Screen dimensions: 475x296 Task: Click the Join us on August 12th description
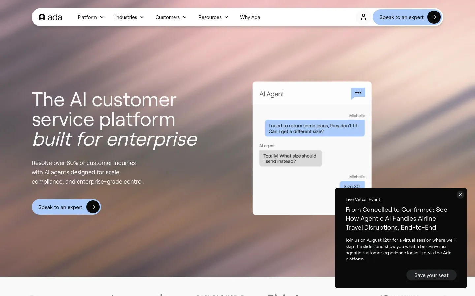[400, 250]
